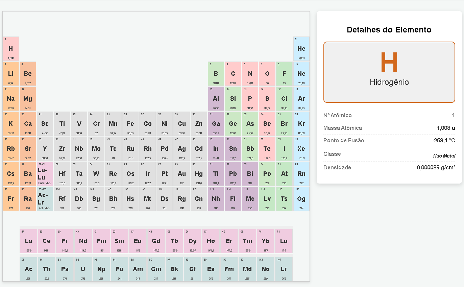Click the Hidrogênio element display card
Image resolution: width=464 pixels, height=287 pixels.
[x=389, y=72]
